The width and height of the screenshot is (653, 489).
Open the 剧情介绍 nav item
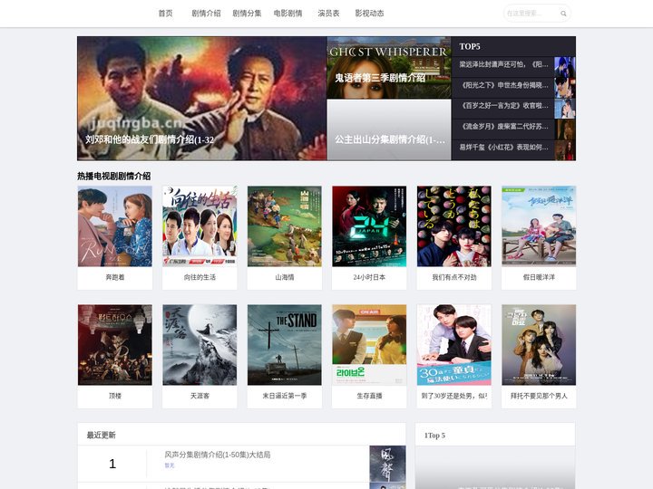click(x=206, y=14)
